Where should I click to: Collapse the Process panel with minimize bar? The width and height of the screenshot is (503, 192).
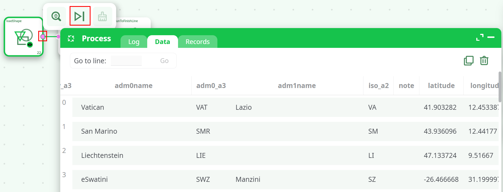[491, 37]
